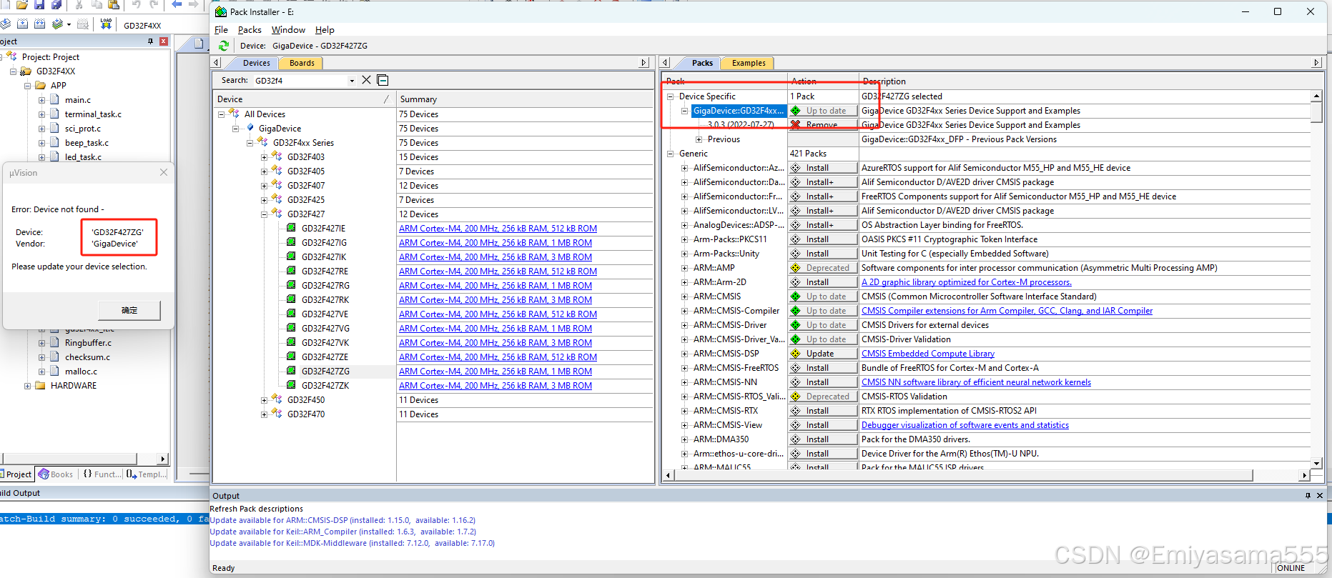Expand the Previous pack versions node
This screenshot has height=578, width=1332.
point(699,139)
